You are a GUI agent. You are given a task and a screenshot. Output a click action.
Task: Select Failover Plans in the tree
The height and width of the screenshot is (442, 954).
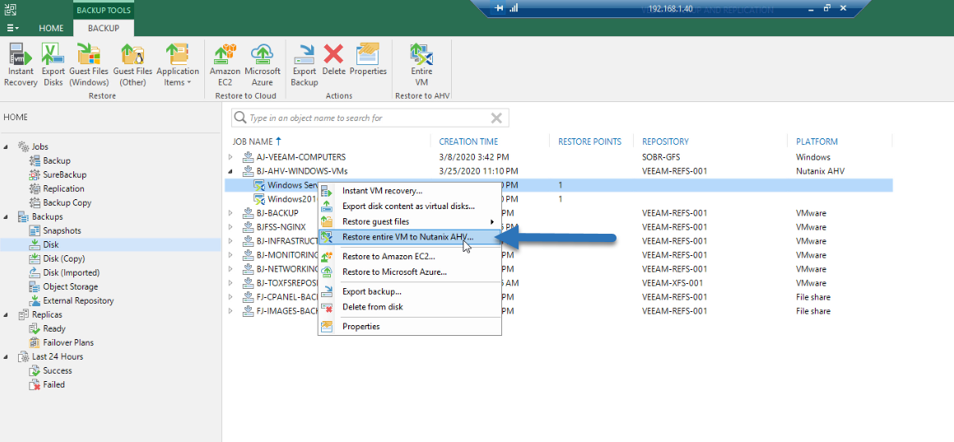[x=68, y=343]
